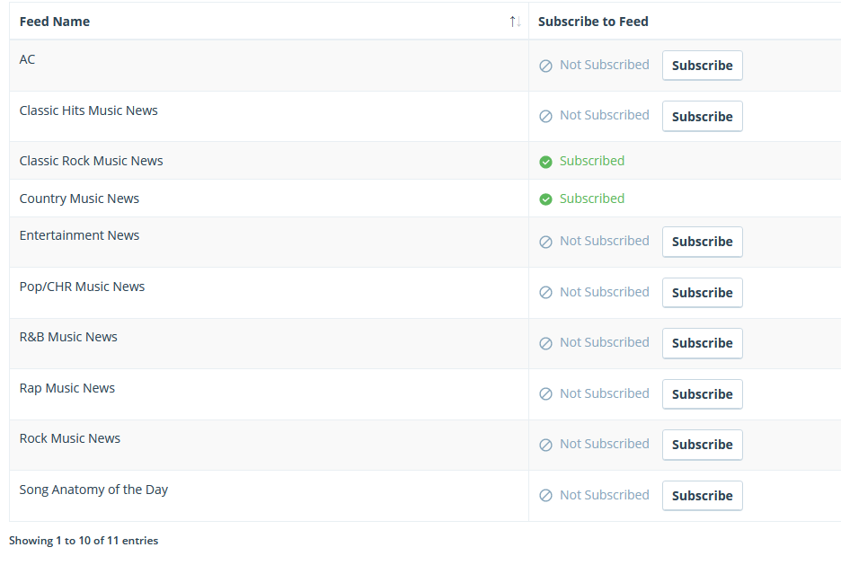Select the Classic Rock Music News row name
The height and width of the screenshot is (565, 841).
[x=91, y=161]
